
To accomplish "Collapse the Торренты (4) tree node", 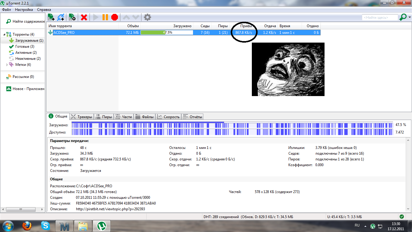I will pos(4,34).
